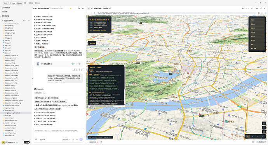The height and width of the screenshot is (145, 268).
Task: Open relief-search.txt in the file tree
Action: tap(9, 135)
